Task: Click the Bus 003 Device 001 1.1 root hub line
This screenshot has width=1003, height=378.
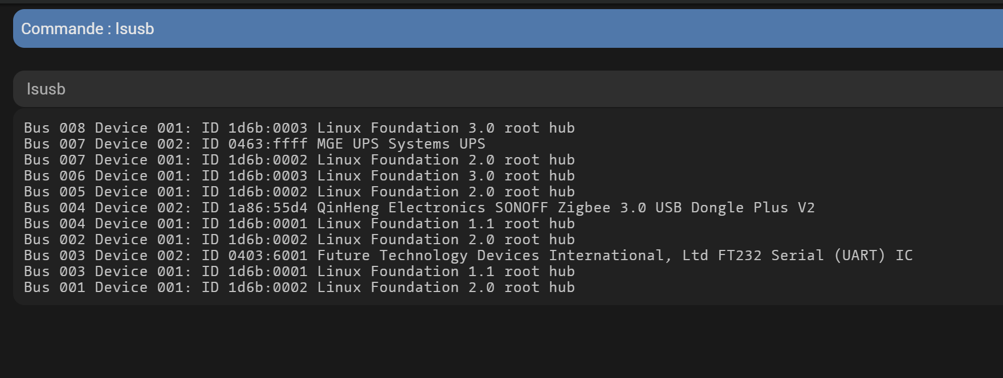Action: point(299,272)
